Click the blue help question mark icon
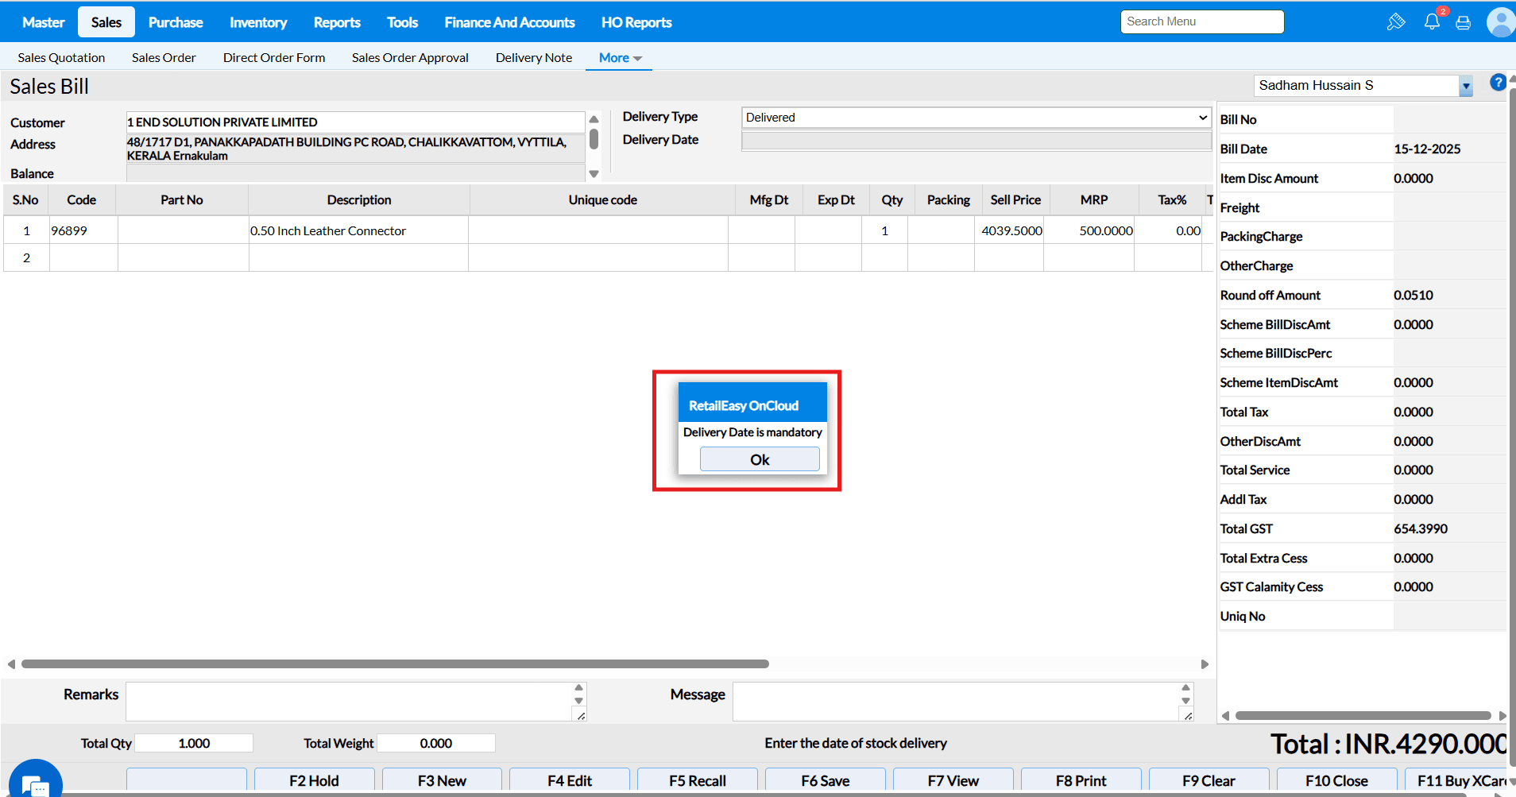 [1497, 83]
